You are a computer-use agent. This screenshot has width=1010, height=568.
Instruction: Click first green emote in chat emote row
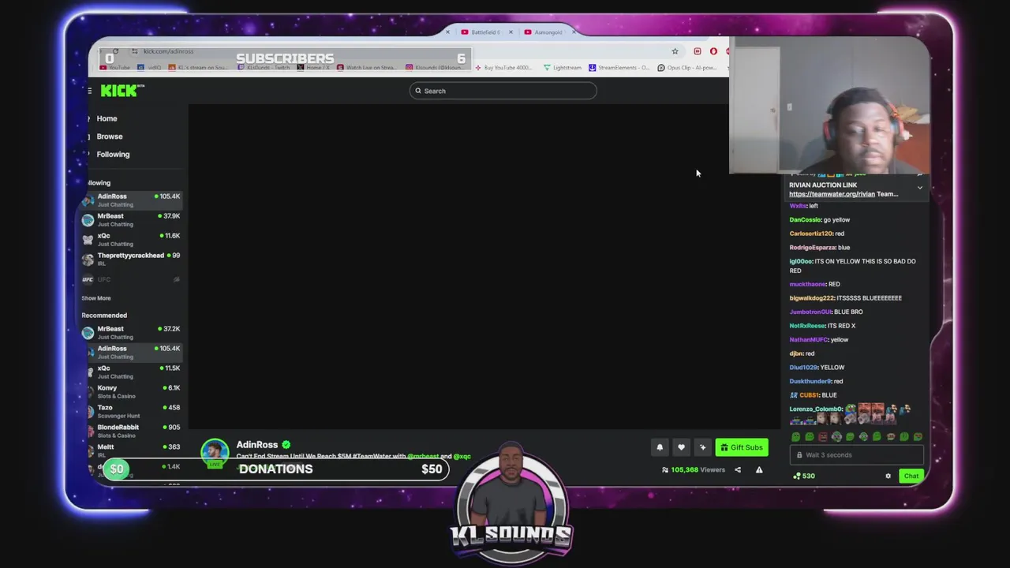795,436
